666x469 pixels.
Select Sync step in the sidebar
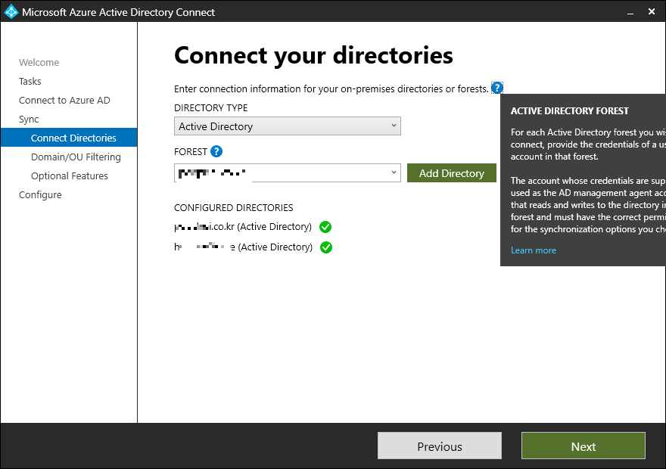29,120
